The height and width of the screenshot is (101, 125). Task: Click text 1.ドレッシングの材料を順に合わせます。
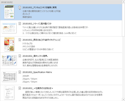pos(38,30)
